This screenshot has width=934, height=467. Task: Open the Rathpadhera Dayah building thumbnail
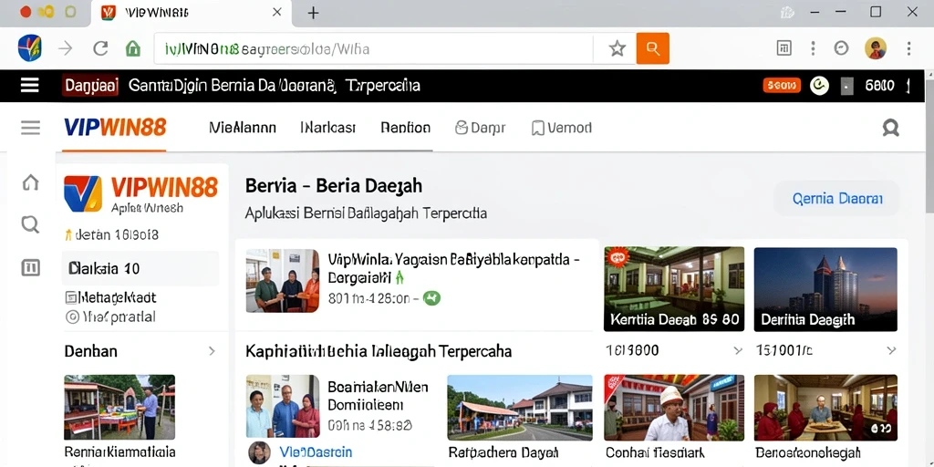pyautogui.click(x=519, y=408)
